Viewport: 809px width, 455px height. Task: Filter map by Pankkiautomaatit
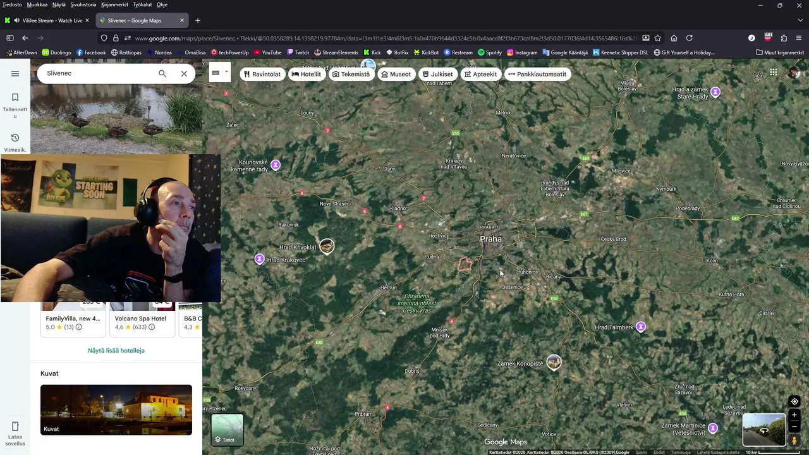click(x=537, y=74)
